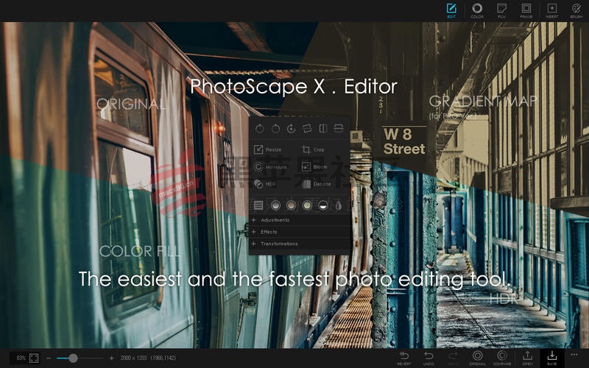Click the Save button

coord(551,358)
